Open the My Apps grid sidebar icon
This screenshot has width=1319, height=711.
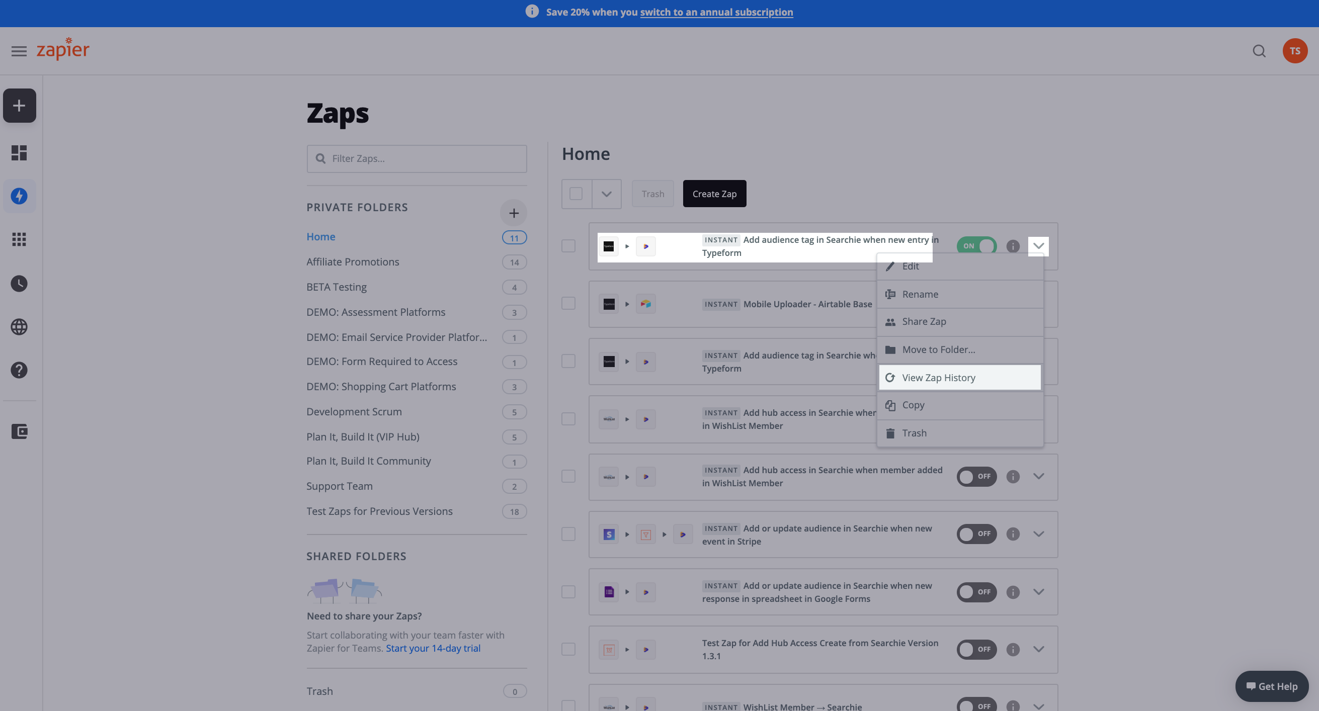point(20,239)
